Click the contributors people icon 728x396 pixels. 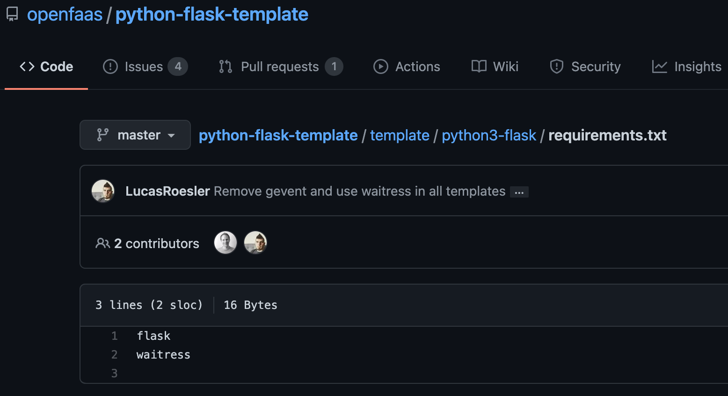click(x=102, y=243)
